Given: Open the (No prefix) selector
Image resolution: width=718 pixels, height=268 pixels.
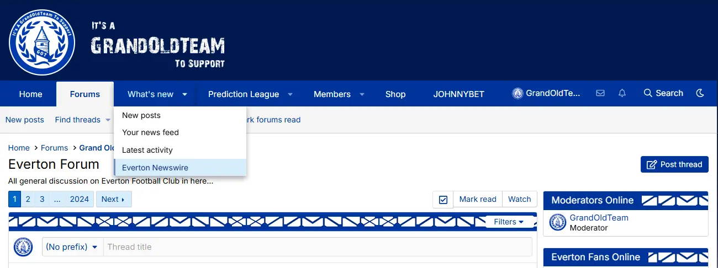Looking at the screenshot, I should click(x=72, y=246).
